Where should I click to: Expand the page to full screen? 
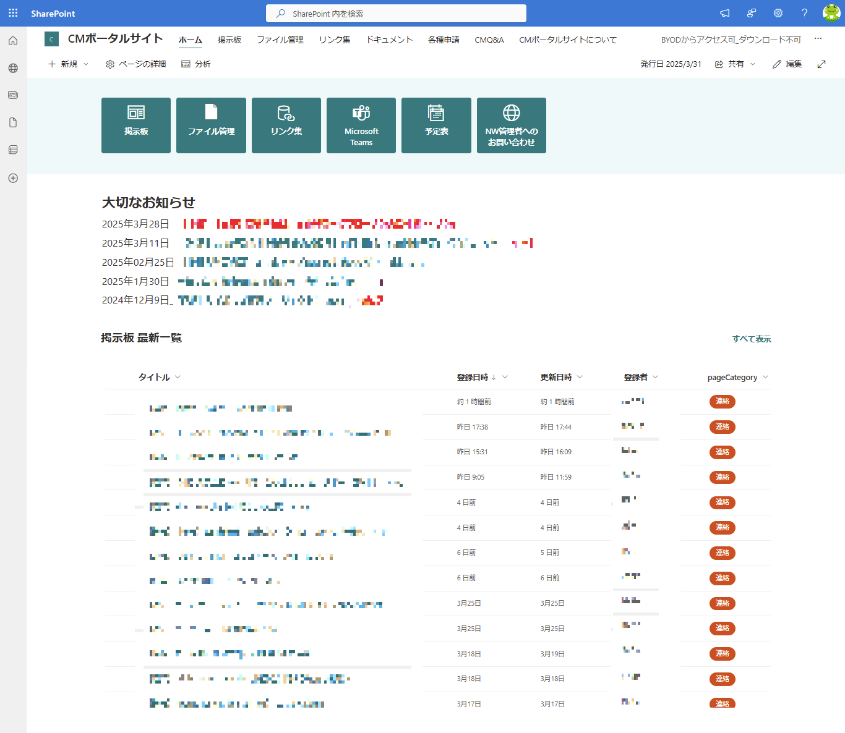tap(821, 64)
